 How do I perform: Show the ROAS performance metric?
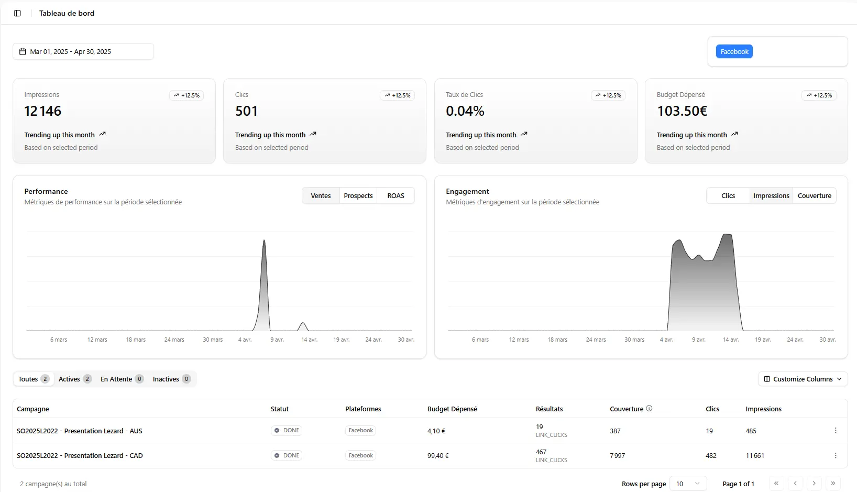click(395, 196)
